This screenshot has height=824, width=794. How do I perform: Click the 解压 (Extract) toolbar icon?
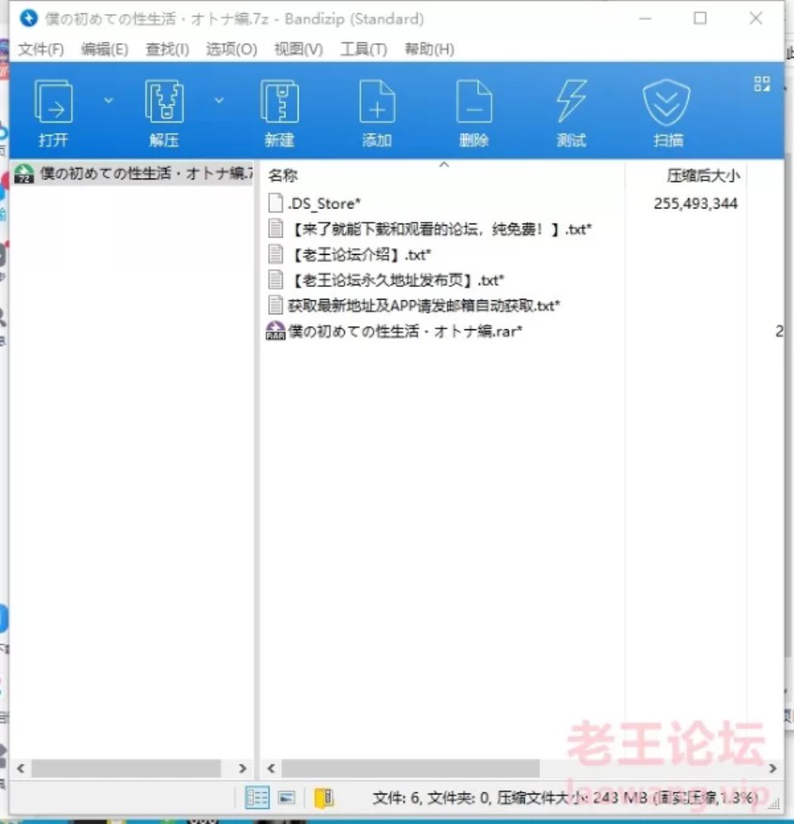coord(164,102)
